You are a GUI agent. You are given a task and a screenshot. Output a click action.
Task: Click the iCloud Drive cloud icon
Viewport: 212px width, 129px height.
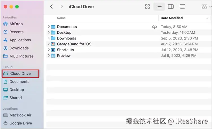pos(6,73)
